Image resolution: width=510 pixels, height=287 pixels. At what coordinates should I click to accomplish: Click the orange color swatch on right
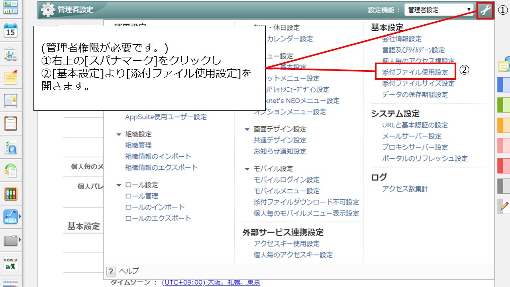pos(504,125)
